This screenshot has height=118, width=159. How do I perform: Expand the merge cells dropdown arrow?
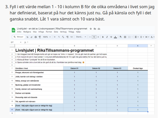click(132, 37)
